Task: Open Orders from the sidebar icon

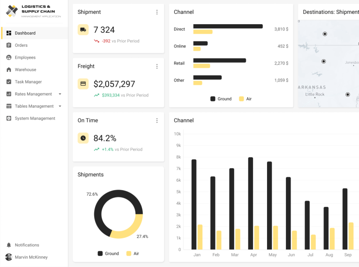Action: tap(9, 45)
